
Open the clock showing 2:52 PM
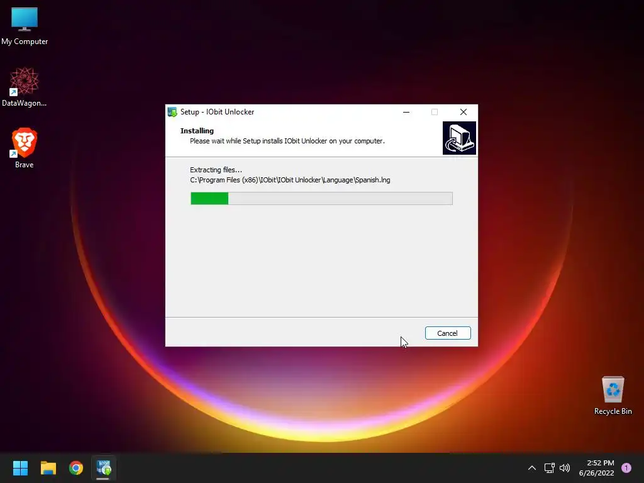click(x=596, y=468)
